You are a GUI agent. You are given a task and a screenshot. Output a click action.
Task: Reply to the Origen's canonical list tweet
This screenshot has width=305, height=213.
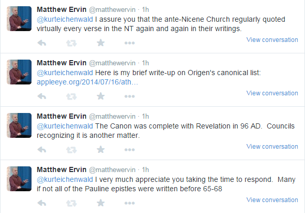click(x=42, y=96)
